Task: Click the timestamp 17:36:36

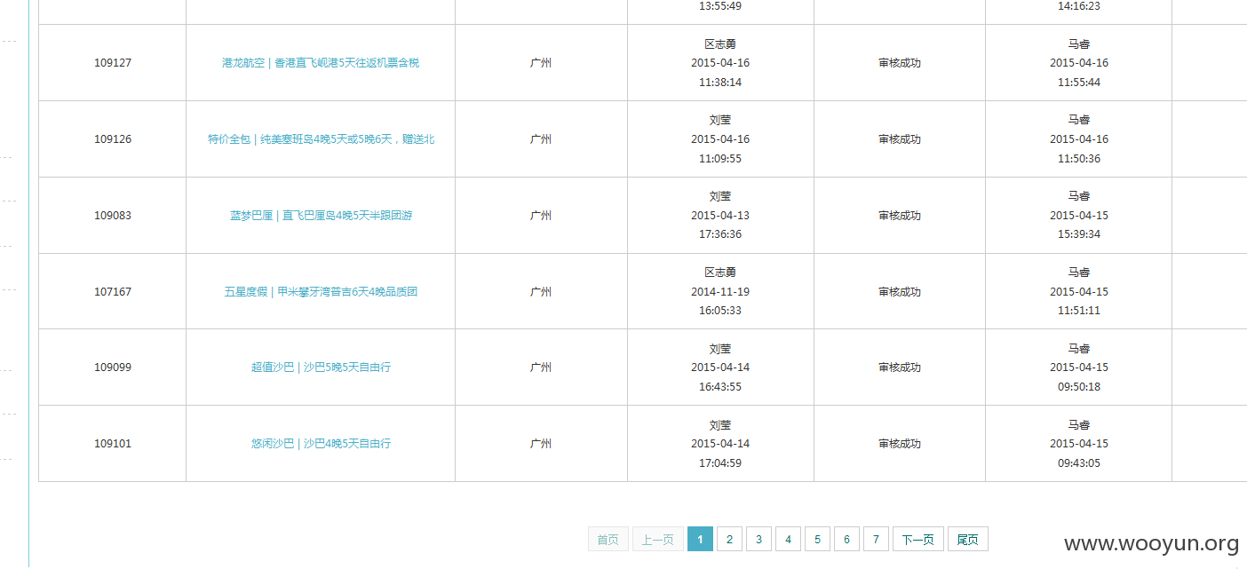Action: [x=720, y=234]
